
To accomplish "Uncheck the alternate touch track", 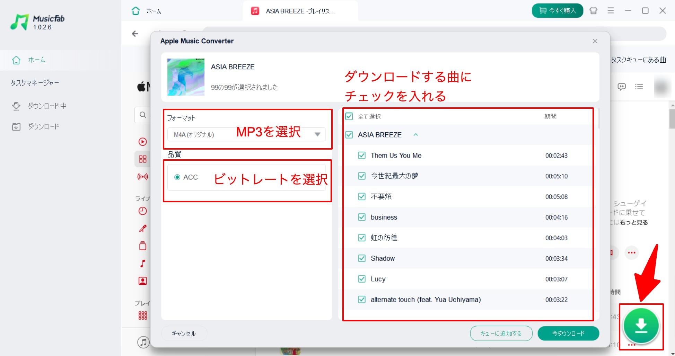I will (362, 300).
